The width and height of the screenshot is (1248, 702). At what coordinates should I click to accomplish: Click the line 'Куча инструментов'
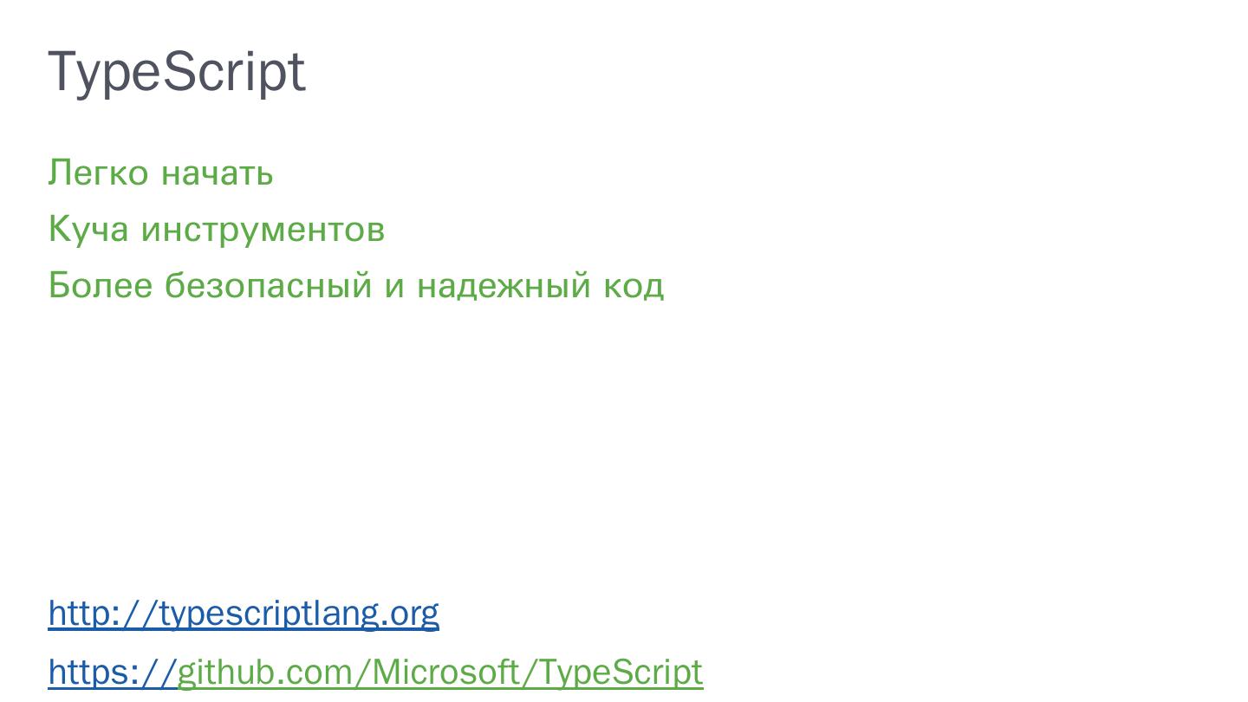click(x=216, y=229)
